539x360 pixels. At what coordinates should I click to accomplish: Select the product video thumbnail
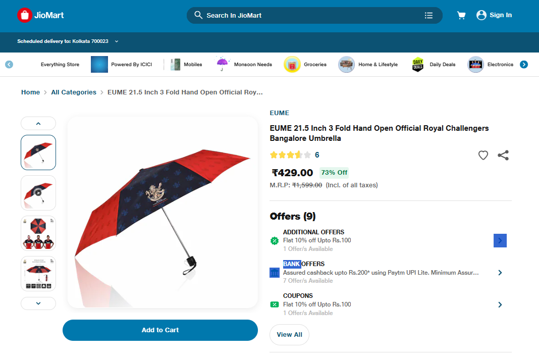click(x=38, y=193)
